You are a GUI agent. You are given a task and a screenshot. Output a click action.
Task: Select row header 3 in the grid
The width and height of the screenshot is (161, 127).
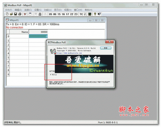(x=8, y=49)
